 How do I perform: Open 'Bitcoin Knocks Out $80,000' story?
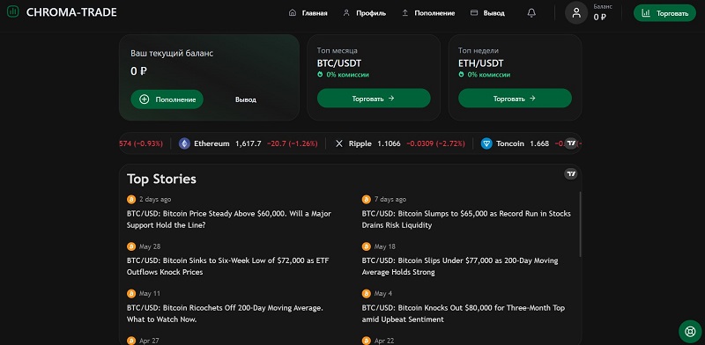coord(464,313)
